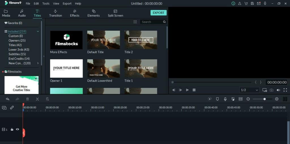Click the full screen preview icon
The width and height of the screenshot is (290, 144).
click(x=285, y=90)
